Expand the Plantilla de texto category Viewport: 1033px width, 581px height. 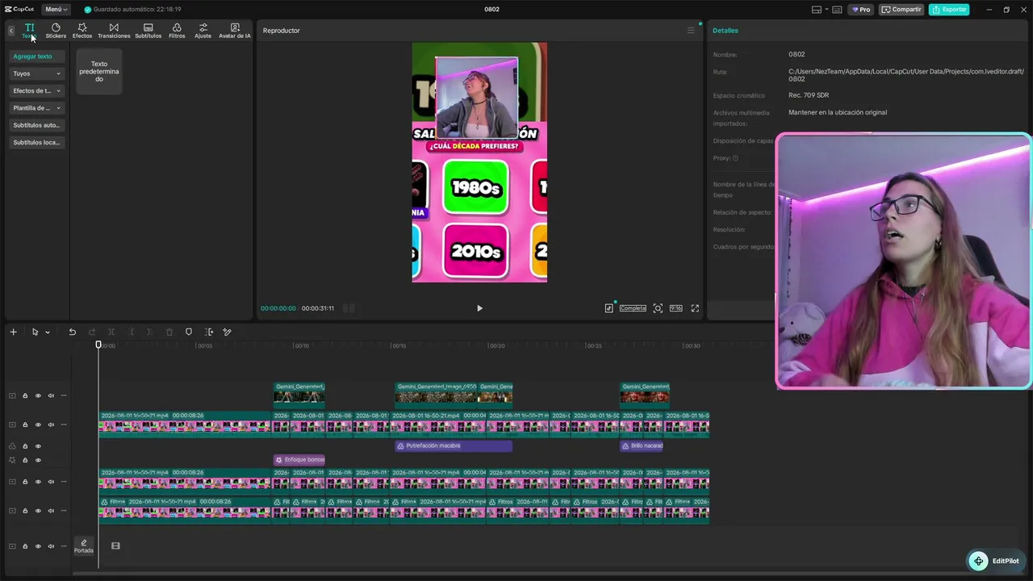tap(37, 108)
